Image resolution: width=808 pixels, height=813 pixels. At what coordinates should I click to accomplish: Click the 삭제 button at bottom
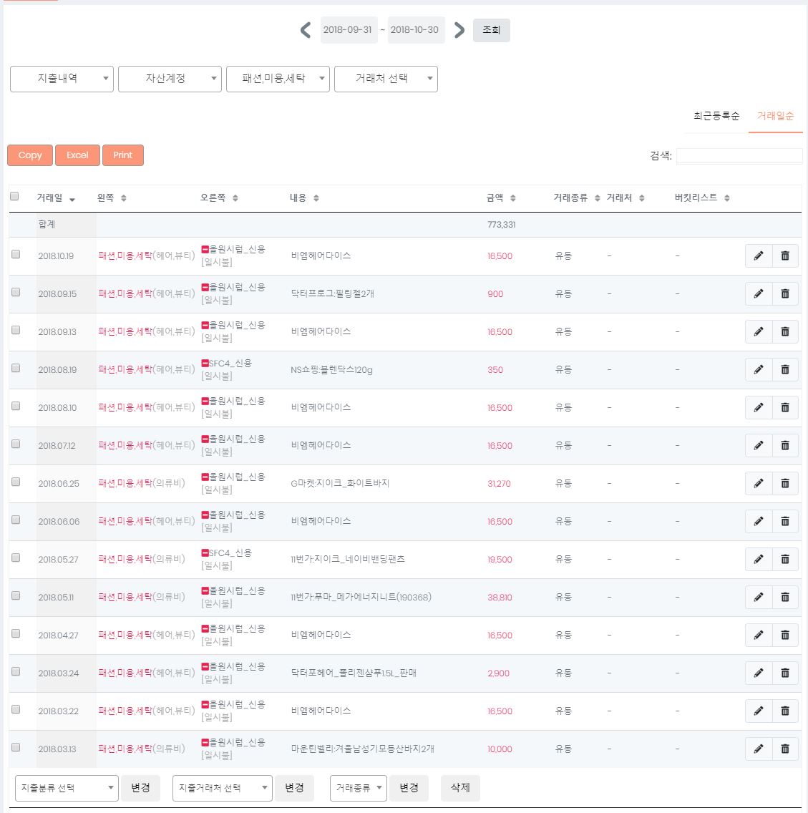460,787
